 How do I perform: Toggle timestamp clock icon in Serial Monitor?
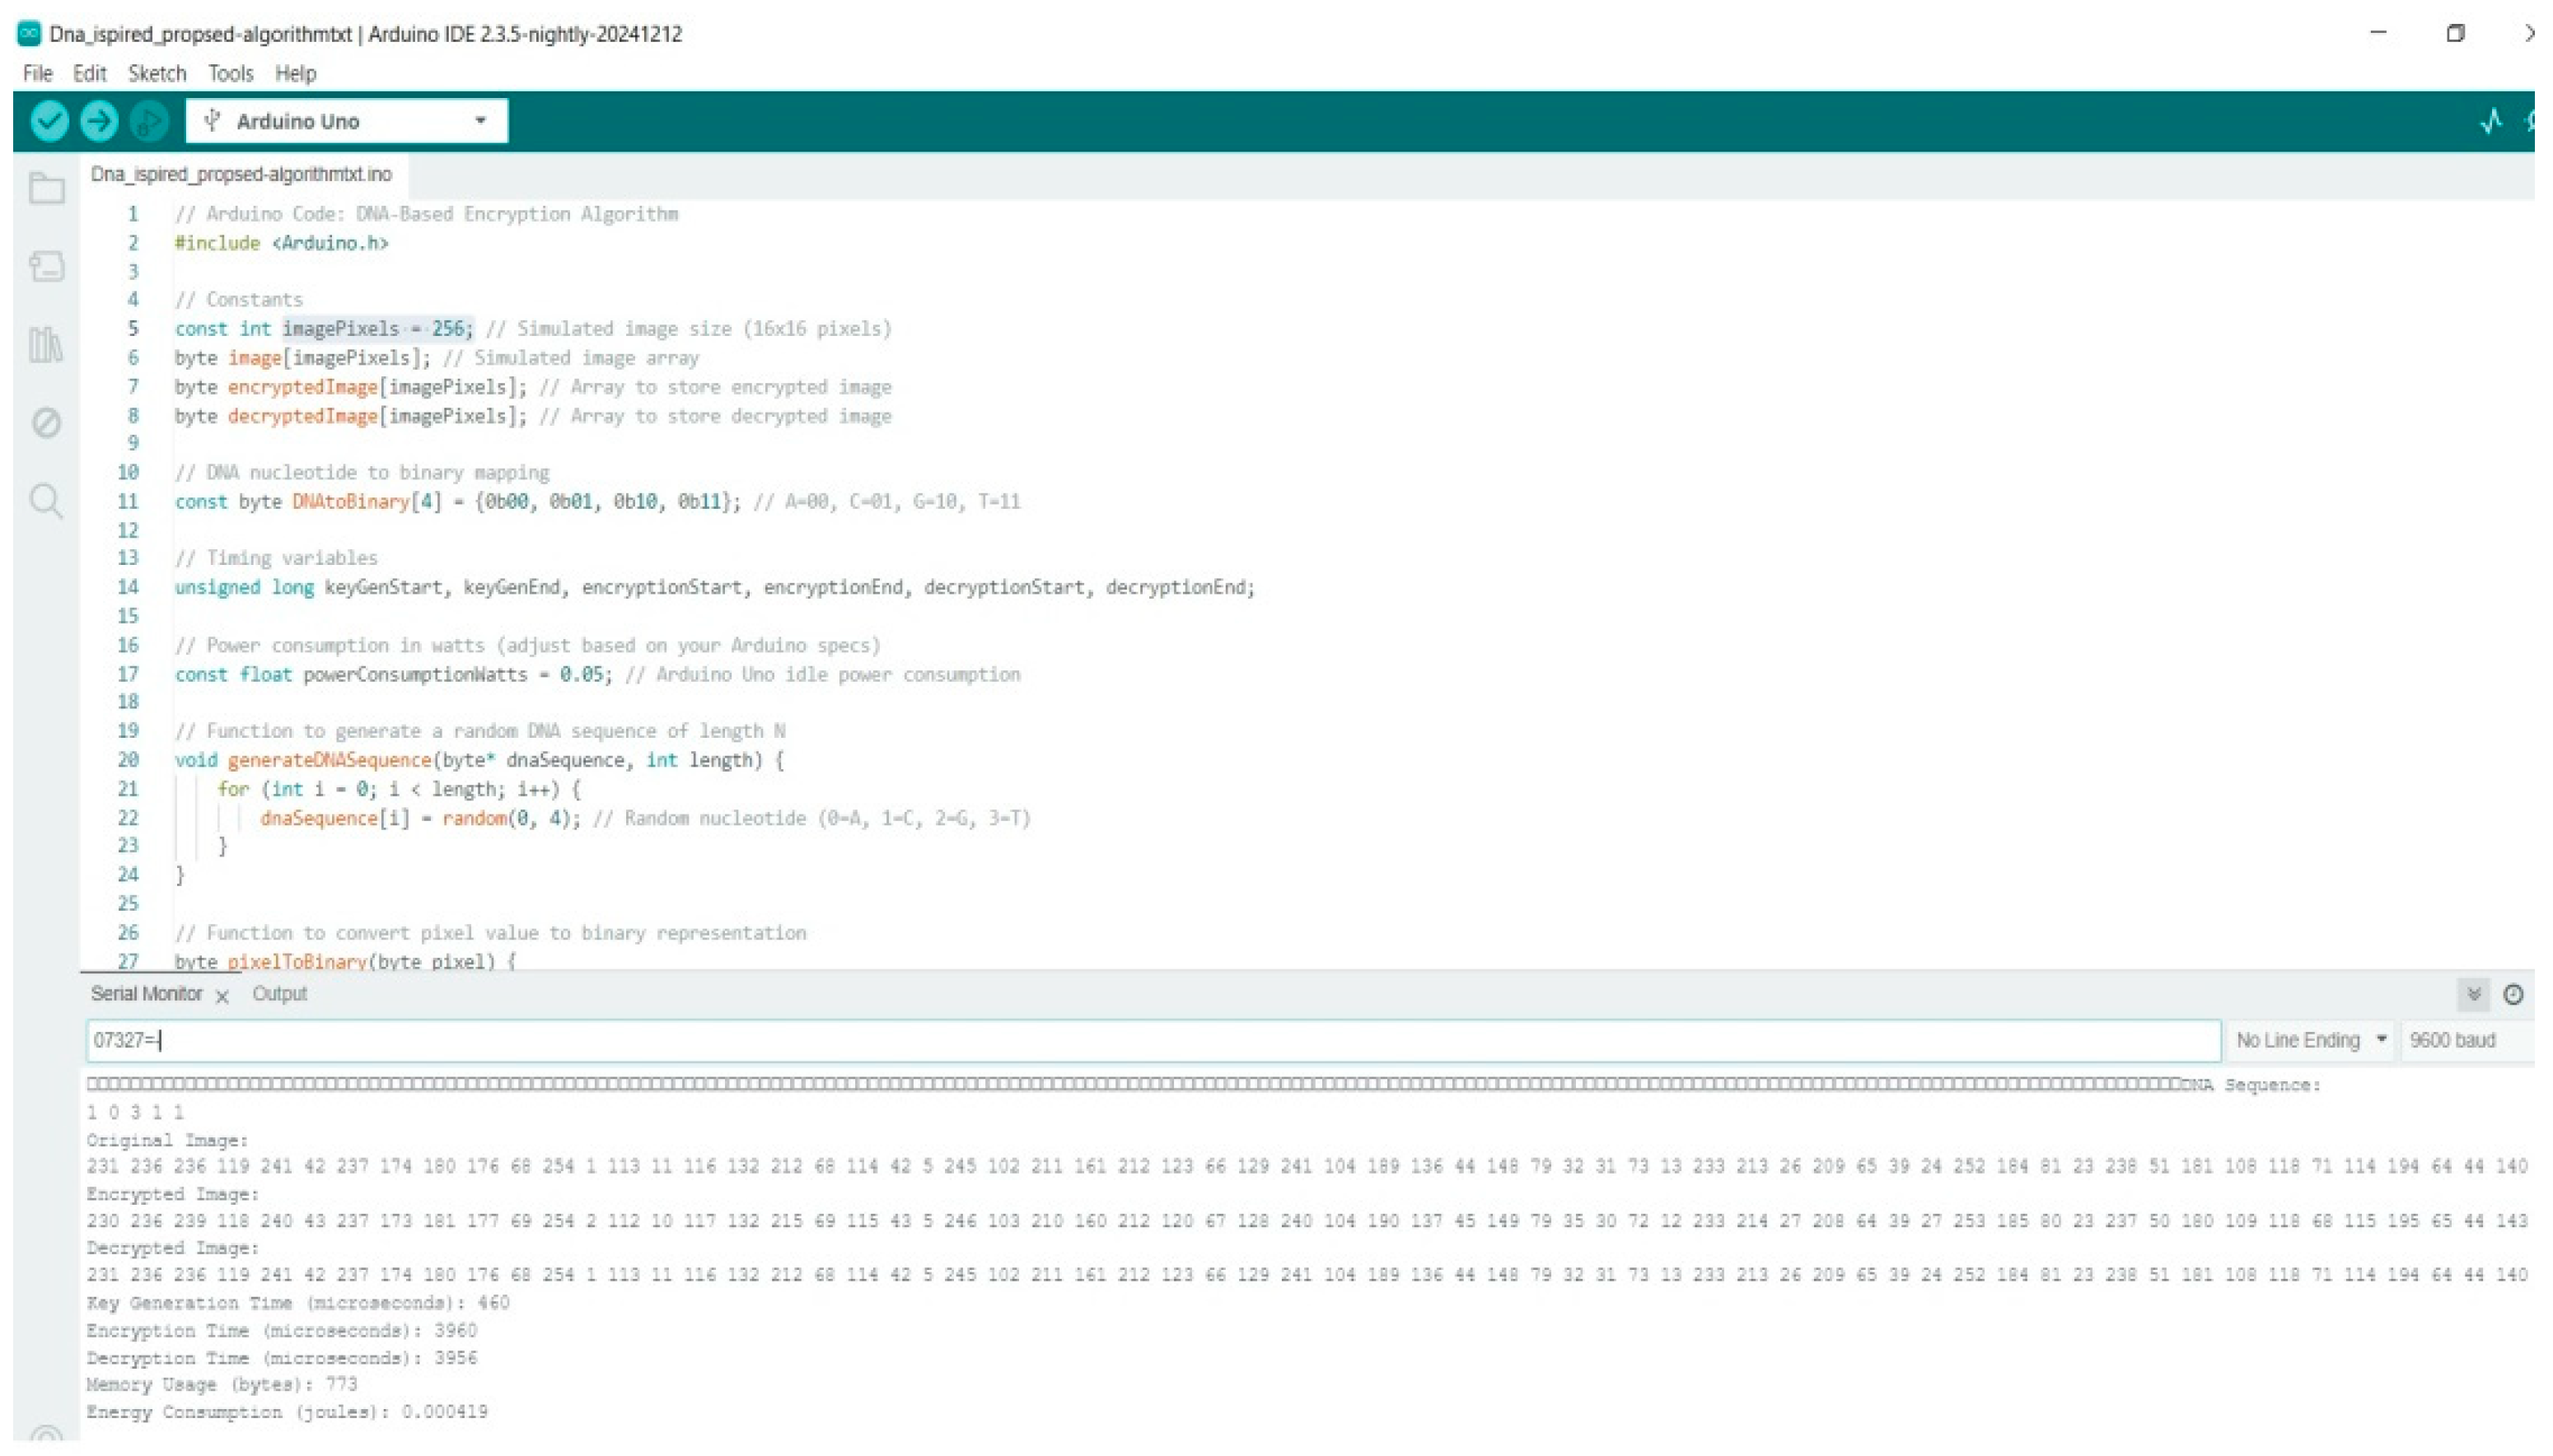2513,994
